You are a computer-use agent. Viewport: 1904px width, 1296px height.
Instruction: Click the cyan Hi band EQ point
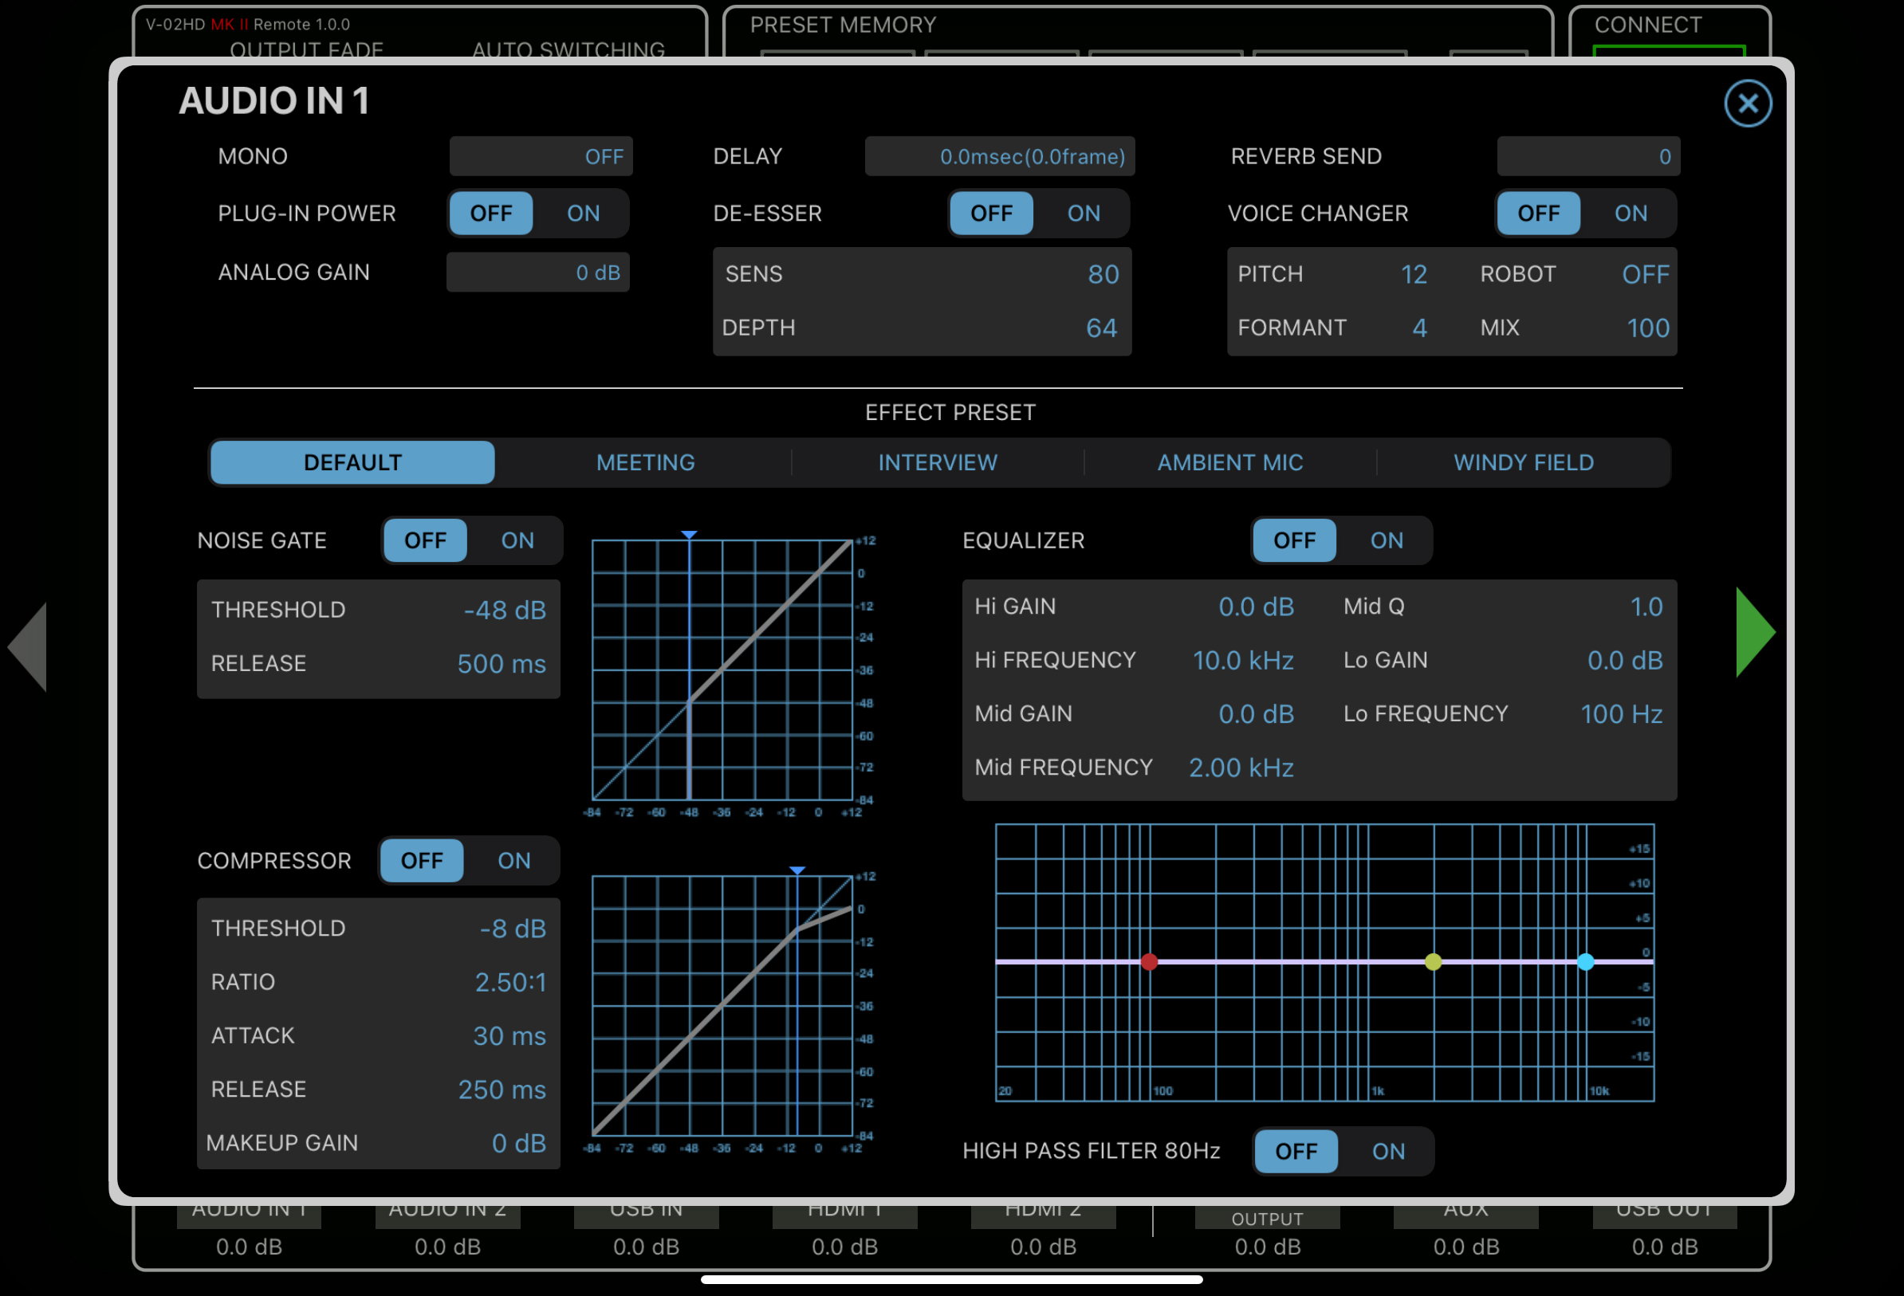point(1585,962)
